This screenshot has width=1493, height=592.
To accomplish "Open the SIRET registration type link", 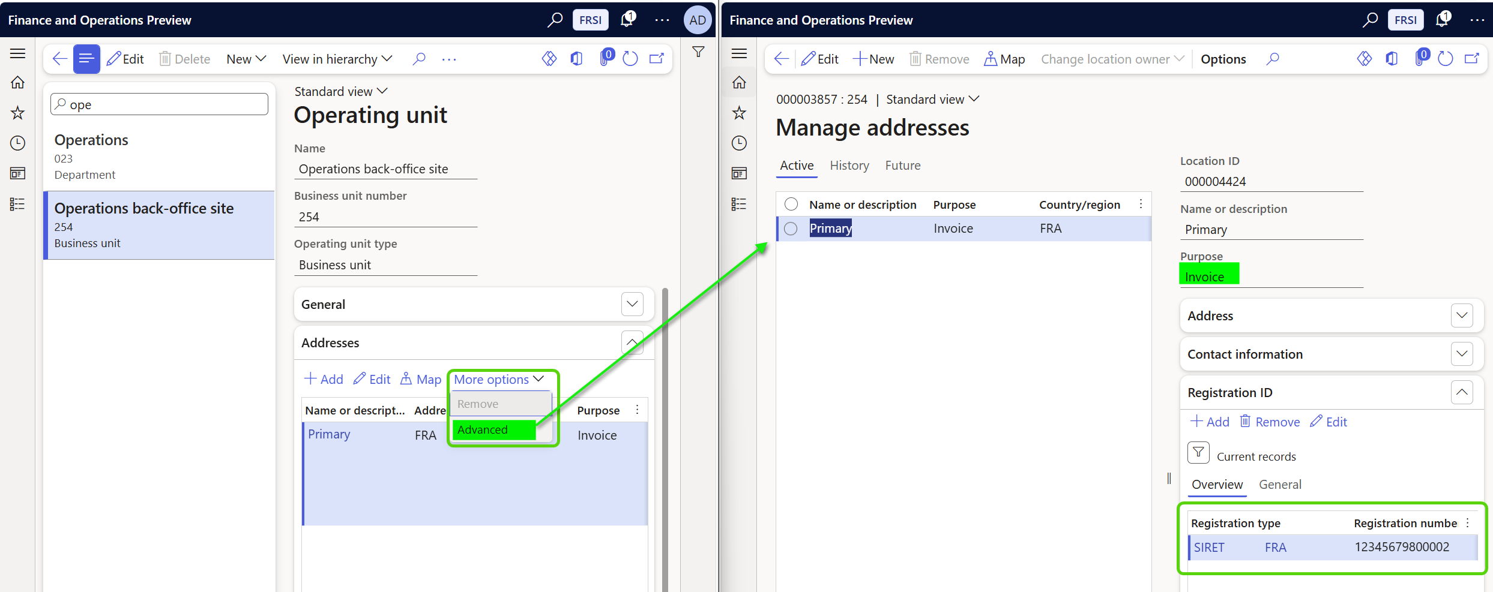I will click(x=1208, y=547).
